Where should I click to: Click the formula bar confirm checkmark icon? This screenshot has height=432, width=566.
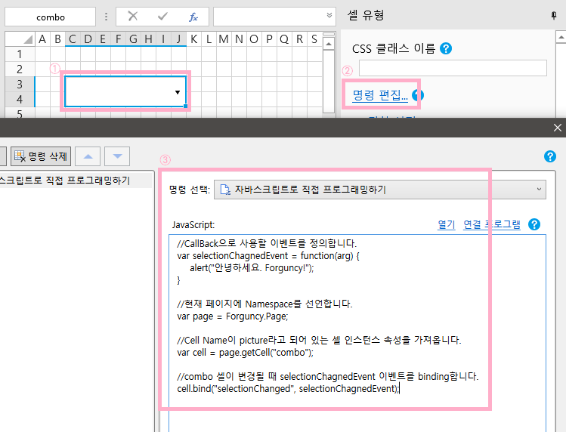coord(162,17)
